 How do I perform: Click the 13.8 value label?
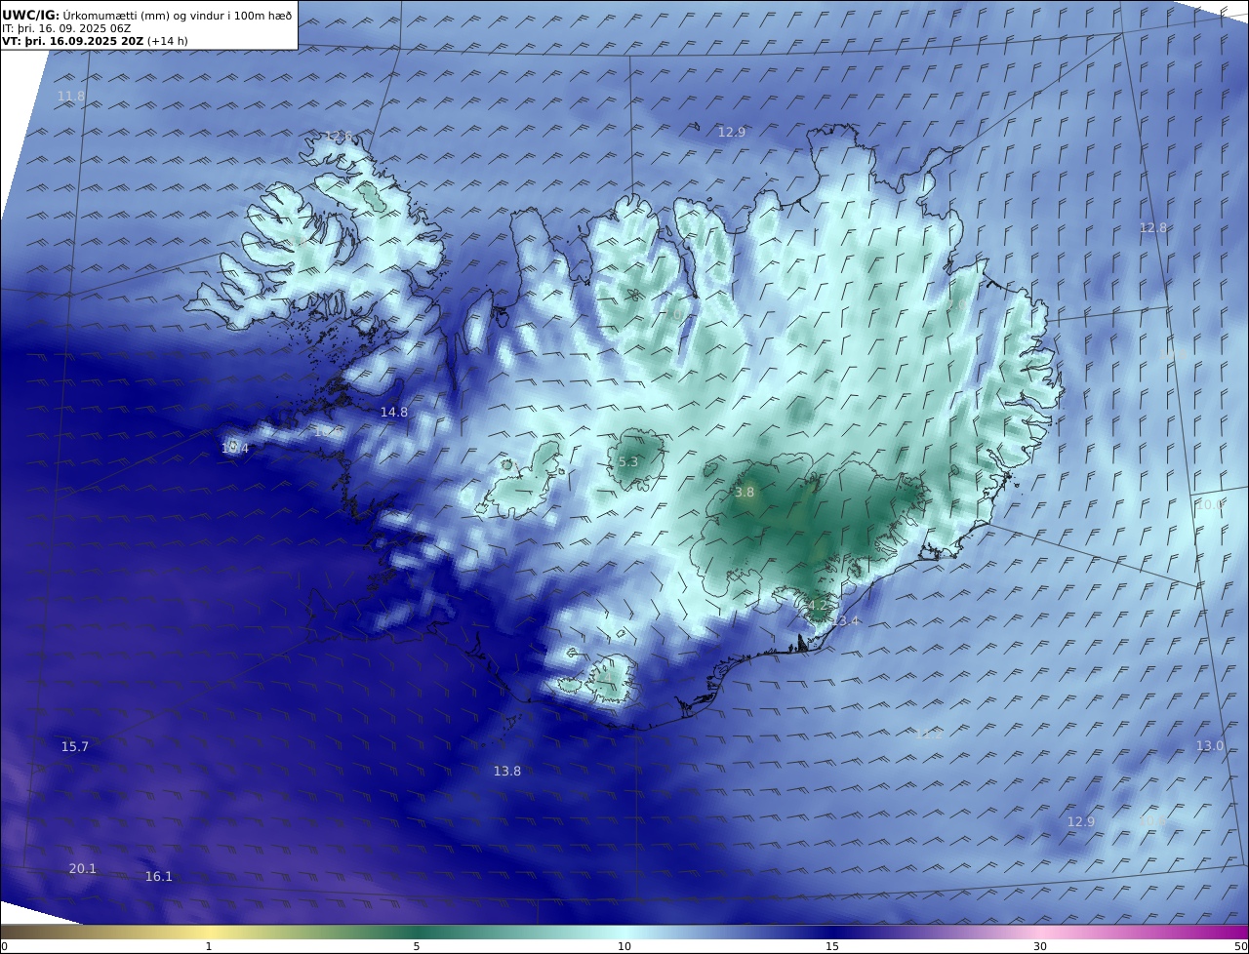507,771
